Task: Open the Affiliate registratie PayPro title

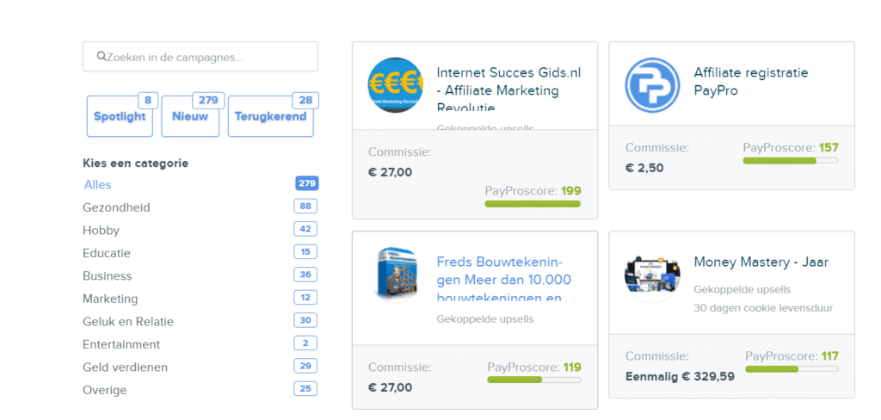Action: pyautogui.click(x=750, y=82)
